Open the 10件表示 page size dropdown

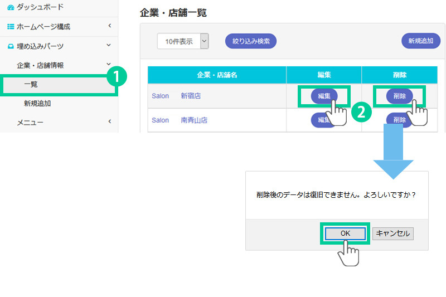coord(204,41)
